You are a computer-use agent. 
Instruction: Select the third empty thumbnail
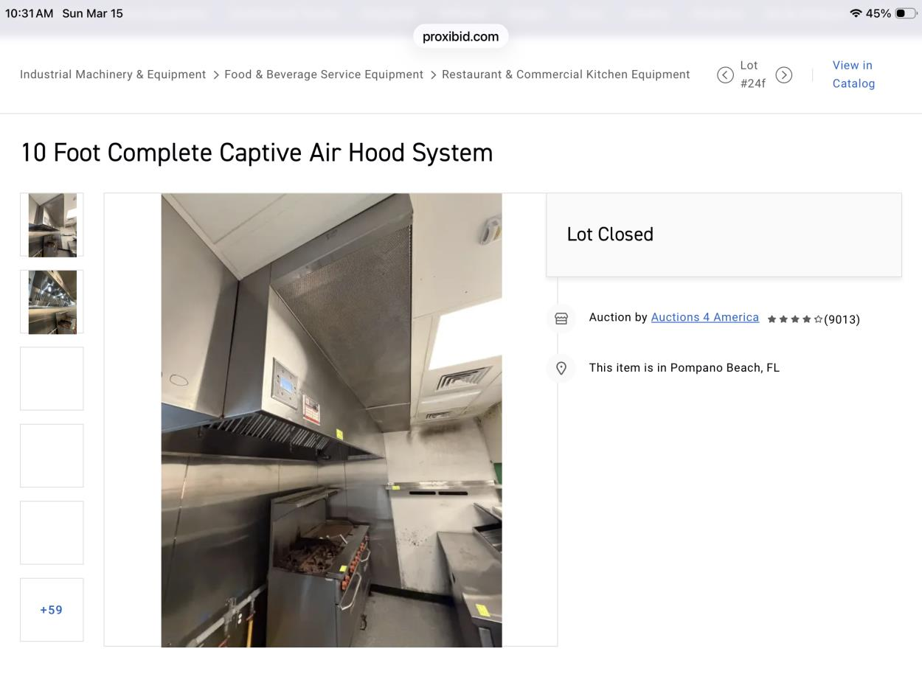pos(52,378)
